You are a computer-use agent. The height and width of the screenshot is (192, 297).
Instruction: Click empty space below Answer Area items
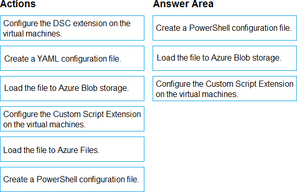225,146
